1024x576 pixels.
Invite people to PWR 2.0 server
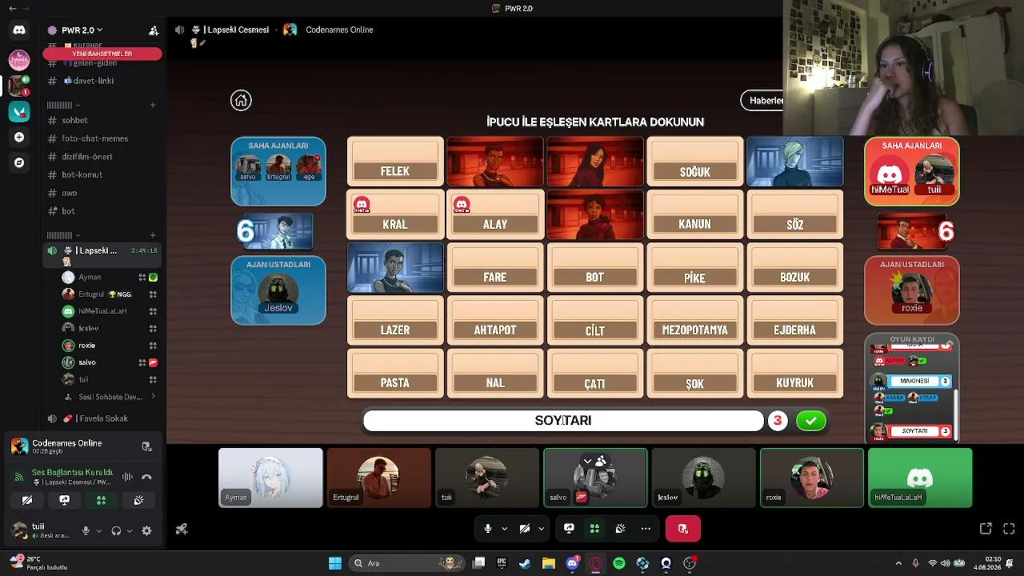click(154, 30)
